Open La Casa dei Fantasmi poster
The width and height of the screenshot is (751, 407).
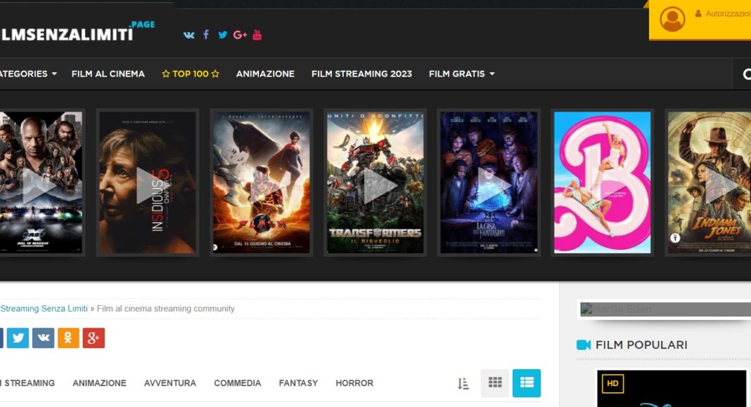click(489, 182)
